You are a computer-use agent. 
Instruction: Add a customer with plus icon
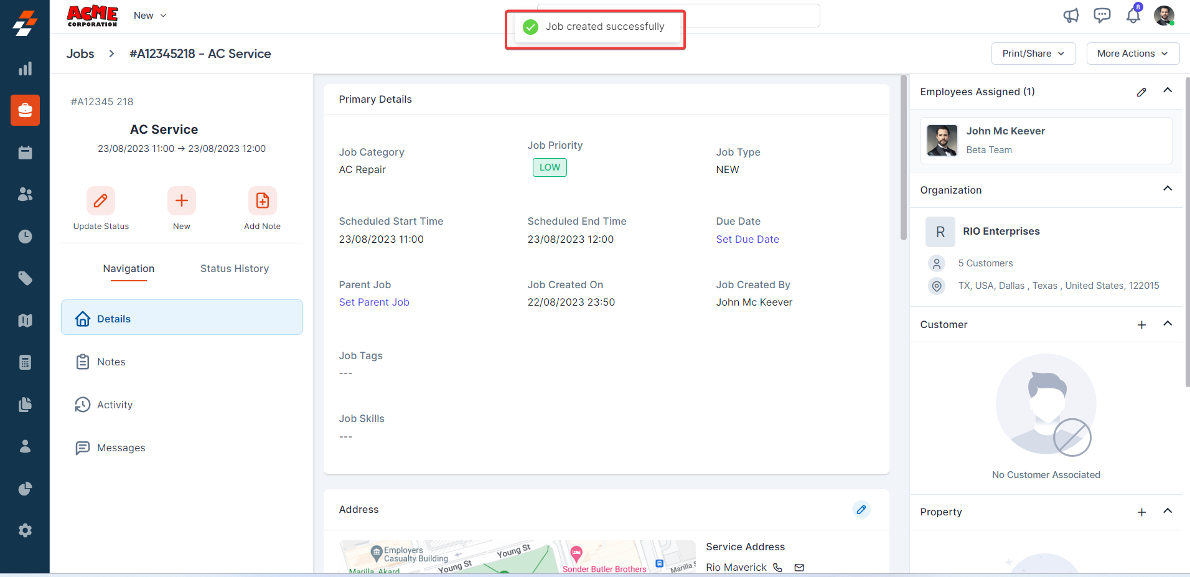pyautogui.click(x=1141, y=325)
